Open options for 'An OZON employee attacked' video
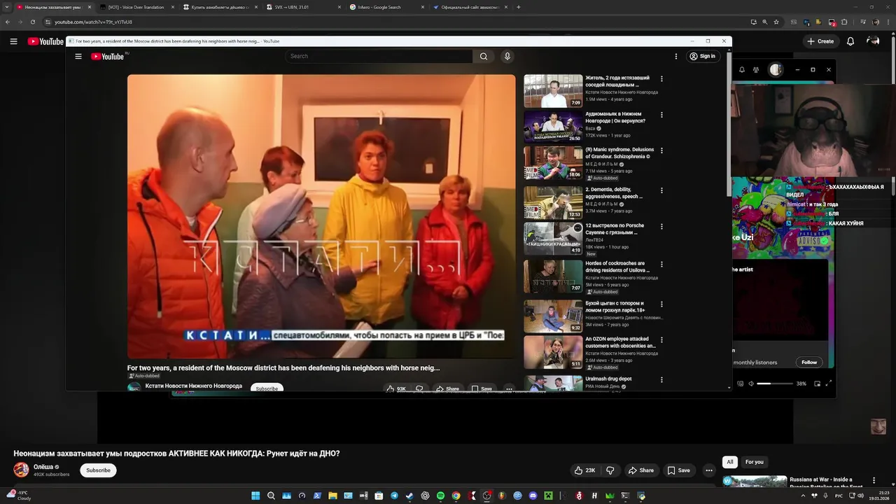 pyautogui.click(x=661, y=340)
